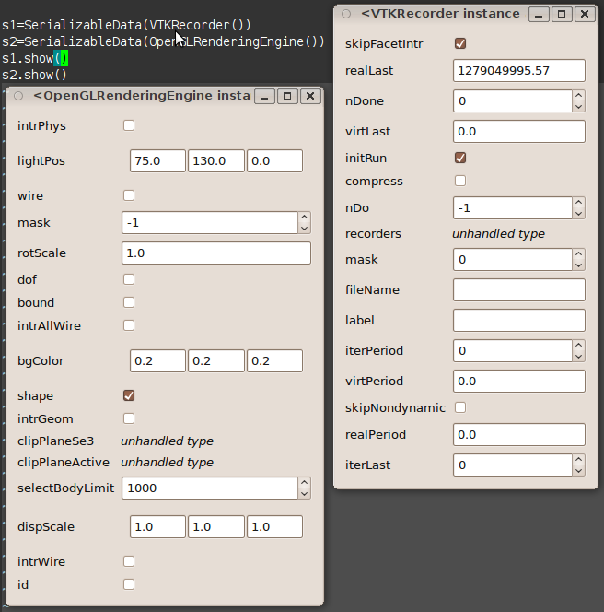The image size is (604, 612).
Task: Minimize the VTKRecorder instance window
Action: [540, 14]
